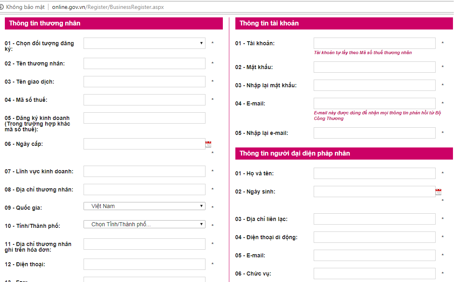
Task: Expand the Chọn đối tượng đăng ký dropdown
Action: [144, 43]
